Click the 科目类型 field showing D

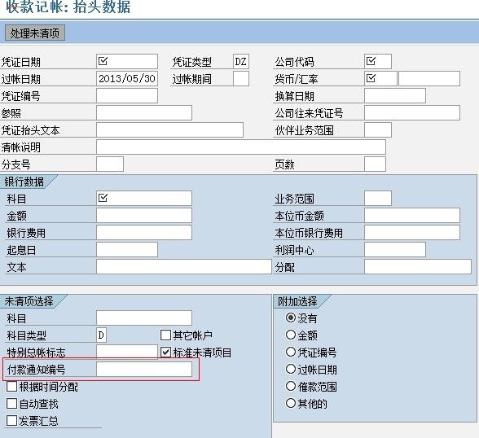click(101, 335)
